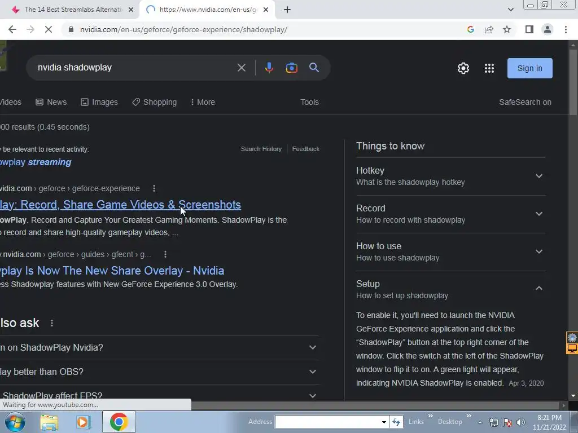Viewport: 578px width, 433px height.
Task: Click the greyed forward navigation arrow
Action: pyautogui.click(x=30, y=29)
